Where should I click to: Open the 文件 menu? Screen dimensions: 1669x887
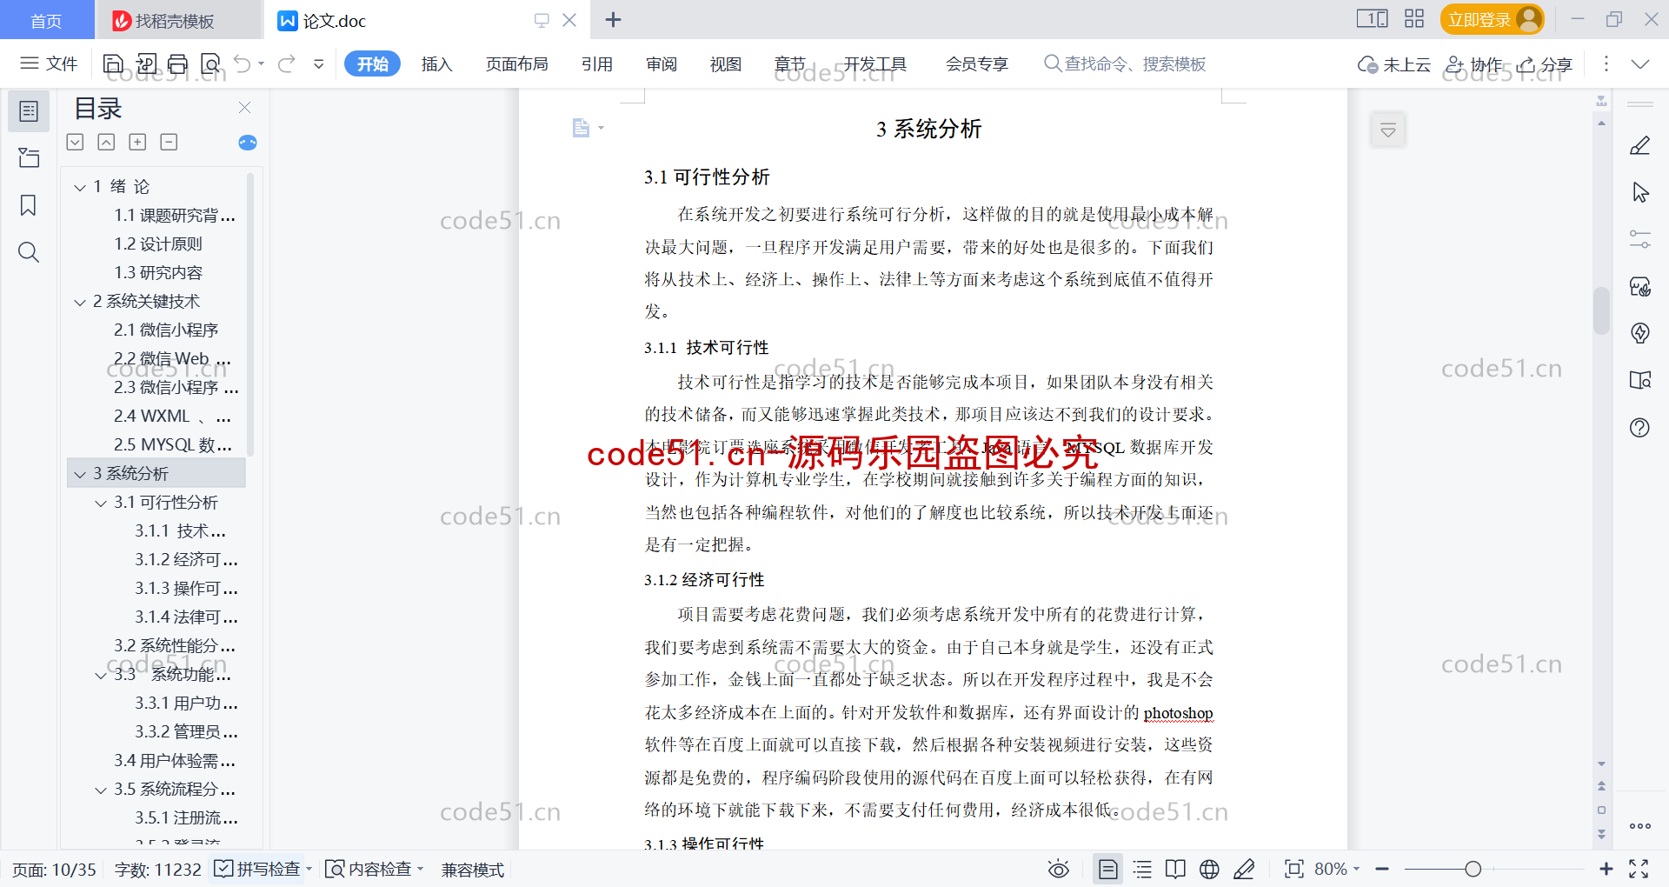point(50,63)
